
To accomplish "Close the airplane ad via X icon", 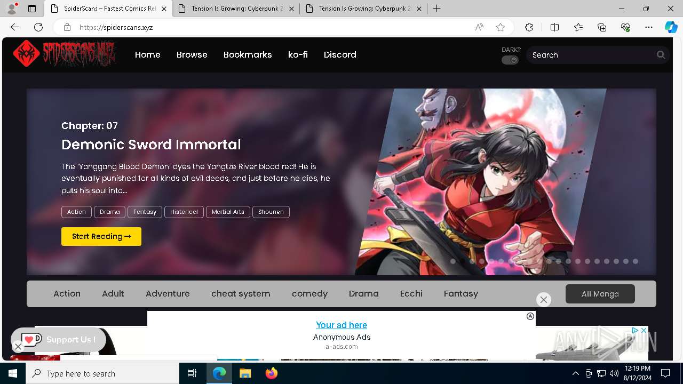I will [x=644, y=331].
